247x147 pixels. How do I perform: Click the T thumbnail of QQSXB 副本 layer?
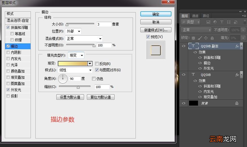193,46
